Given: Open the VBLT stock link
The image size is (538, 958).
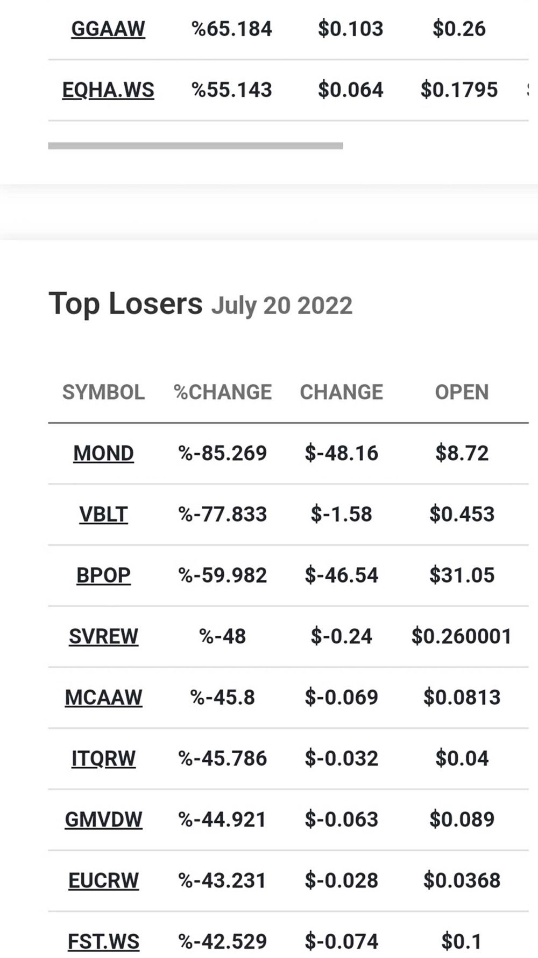Looking at the screenshot, I should [x=103, y=514].
